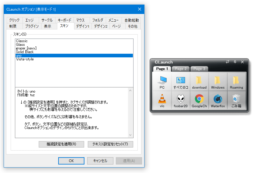Screen dimensions: 253x173
Task: Launch the vlc media player icon
Action: pos(162,100)
